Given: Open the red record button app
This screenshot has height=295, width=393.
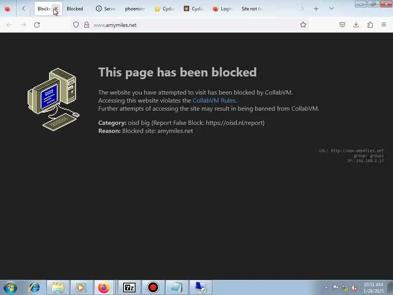Looking at the screenshot, I should coord(153,287).
